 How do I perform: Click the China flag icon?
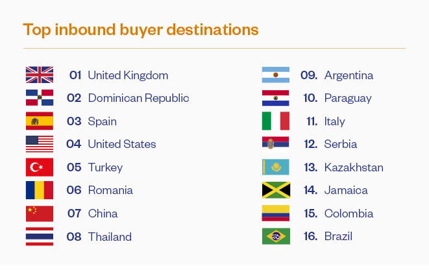[40, 214]
